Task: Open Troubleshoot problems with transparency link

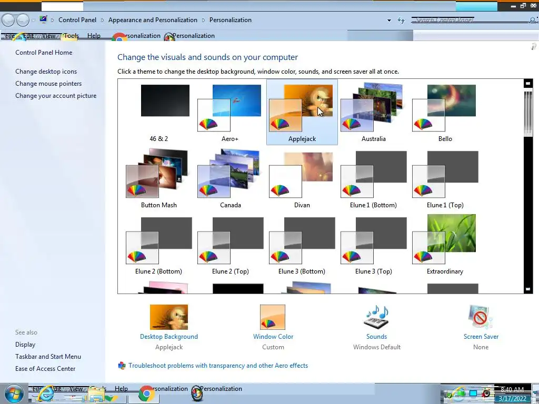Action: click(218, 366)
